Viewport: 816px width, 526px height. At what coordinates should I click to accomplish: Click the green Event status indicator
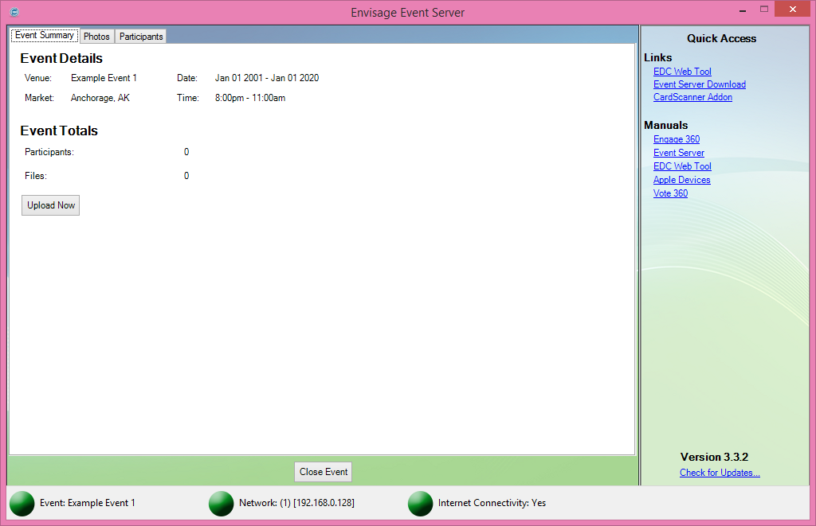[x=22, y=503]
